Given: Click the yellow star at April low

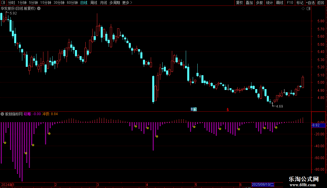Looking at the screenshot, I should [x=157, y=136].
